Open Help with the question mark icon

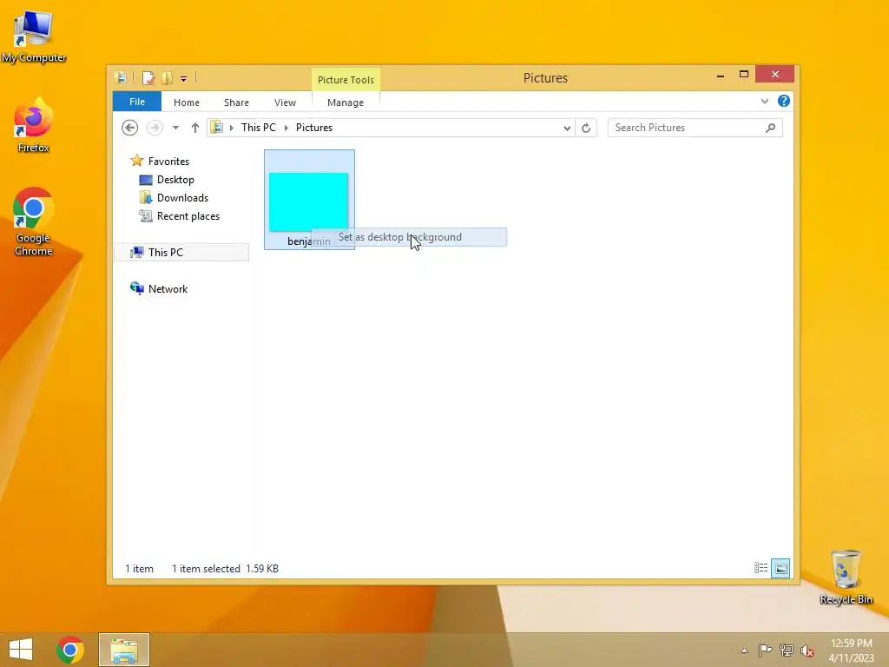784,101
